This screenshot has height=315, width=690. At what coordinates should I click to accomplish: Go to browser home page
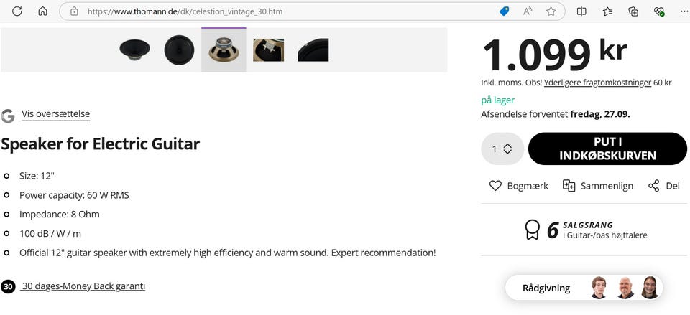tap(42, 11)
